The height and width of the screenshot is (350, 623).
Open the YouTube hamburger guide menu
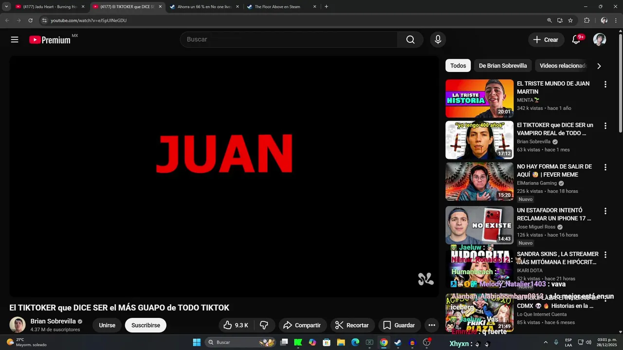[x=15, y=40]
